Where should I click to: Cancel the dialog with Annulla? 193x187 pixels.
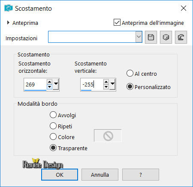click(100, 175)
